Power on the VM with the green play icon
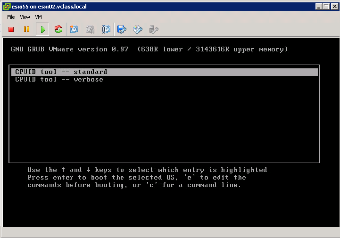Viewport: 340px width, 238px height. point(43,29)
